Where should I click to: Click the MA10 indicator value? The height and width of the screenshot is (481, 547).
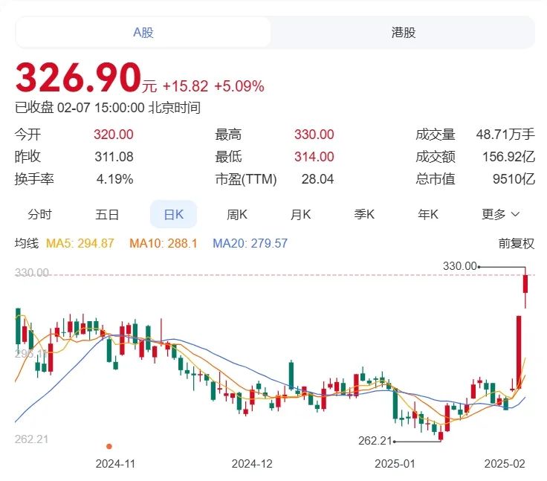(x=163, y=243)
